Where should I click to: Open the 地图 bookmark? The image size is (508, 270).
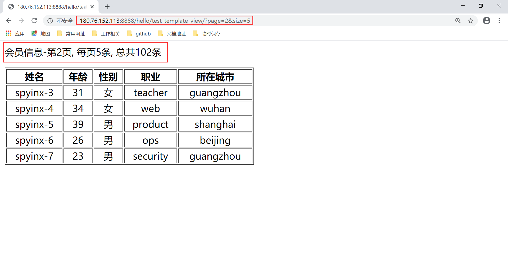click(x=41, y=34)
